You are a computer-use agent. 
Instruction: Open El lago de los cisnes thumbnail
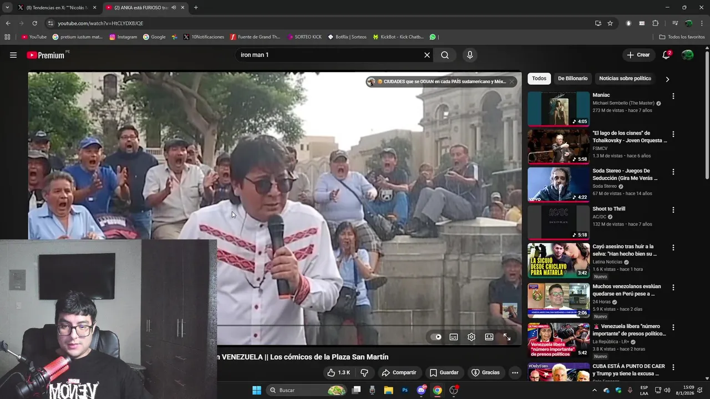click(x=559, y=147)
